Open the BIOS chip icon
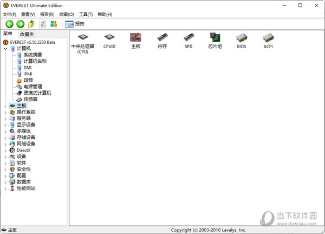Screen dimensions: 325x234 242,41
